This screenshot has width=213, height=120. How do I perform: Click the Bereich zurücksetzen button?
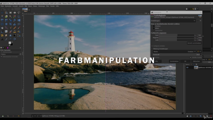(x=194, y=43)
